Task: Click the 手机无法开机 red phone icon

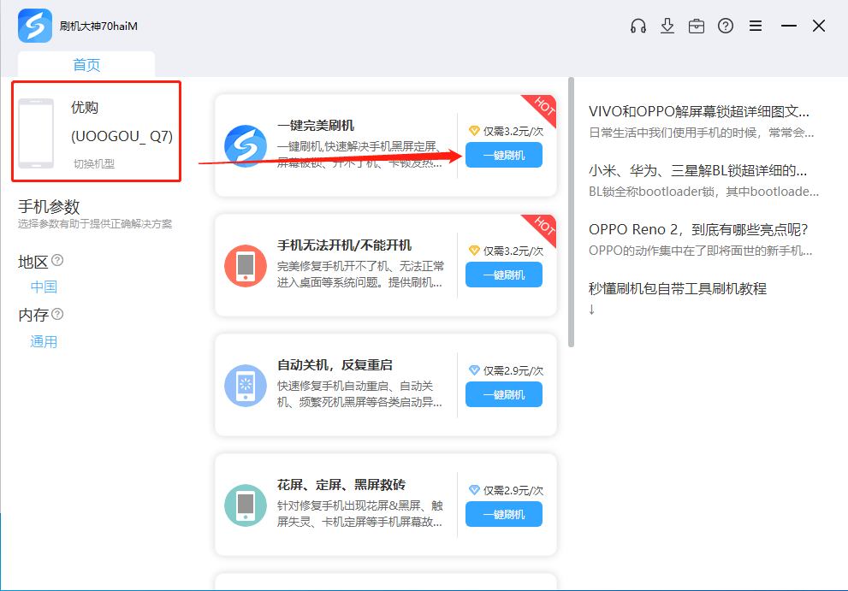Action: tap(246, 266)
